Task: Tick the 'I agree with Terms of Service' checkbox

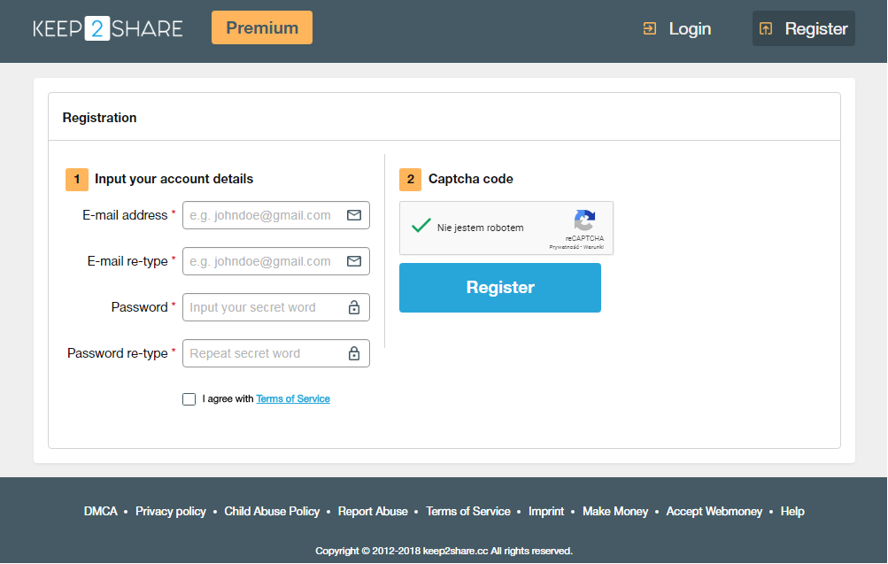Action: [x=189, y=399]
